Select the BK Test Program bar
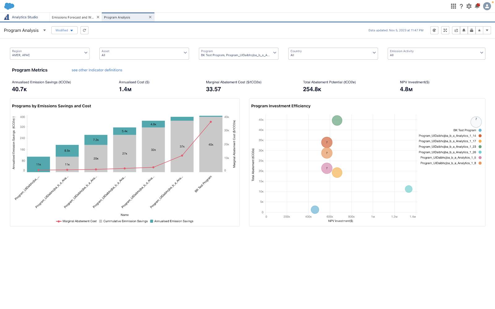 (x=211, y=144)
